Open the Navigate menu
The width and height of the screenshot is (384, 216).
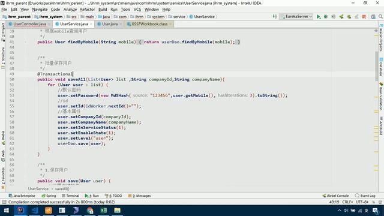pyautogui.click(x=40, y=10)
